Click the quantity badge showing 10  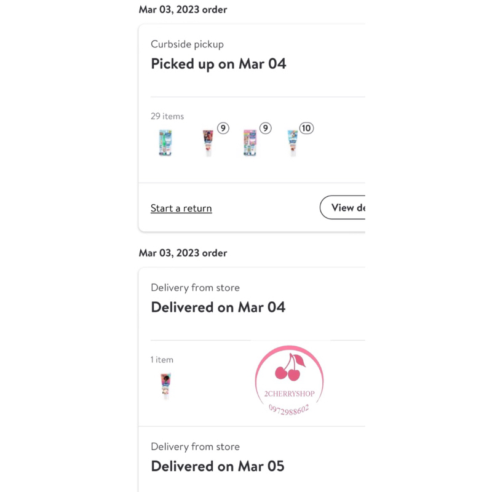pyautogui.click(x=306, y=128)
